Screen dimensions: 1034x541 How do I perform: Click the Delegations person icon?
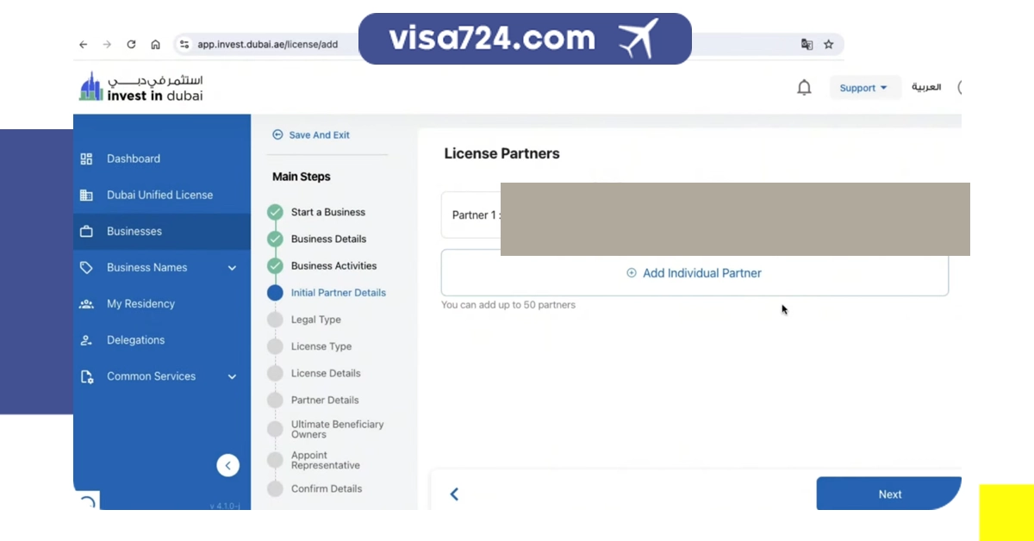click(x=86, y=340)
